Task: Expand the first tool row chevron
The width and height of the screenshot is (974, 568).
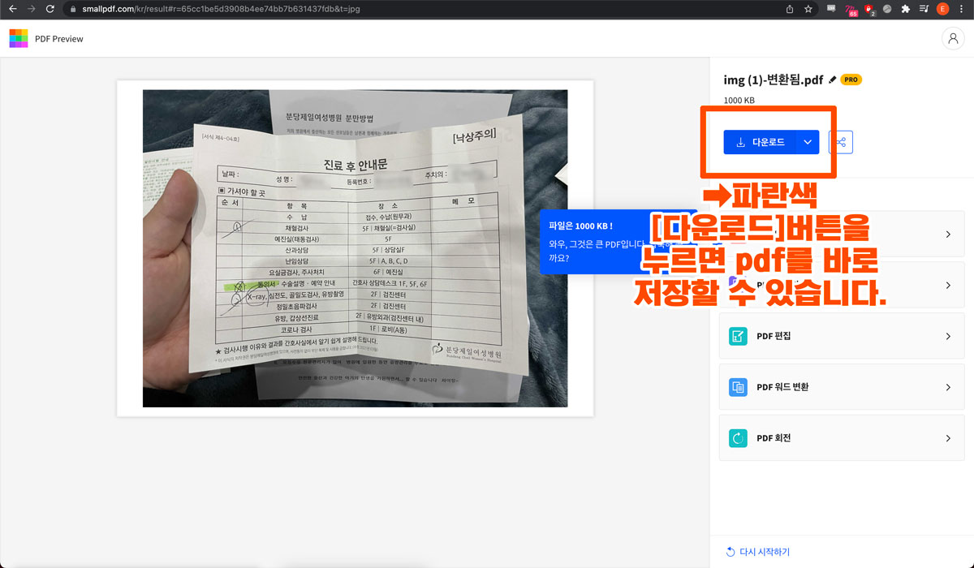Action: pyautogui.click(x=948, y=235)
